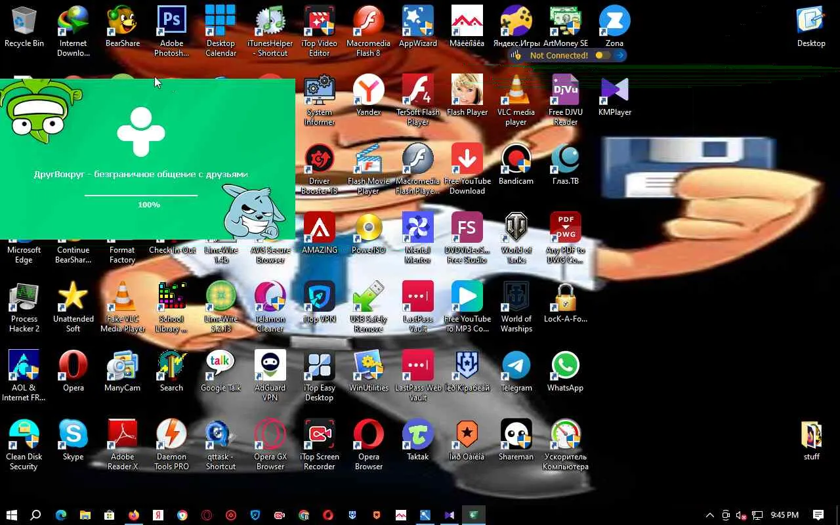Select the Yandex browser desktop icon

tap(369, 96)
